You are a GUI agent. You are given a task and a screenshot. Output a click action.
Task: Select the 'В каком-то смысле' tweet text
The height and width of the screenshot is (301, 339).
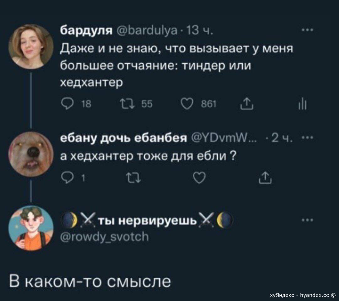[90, 281]
